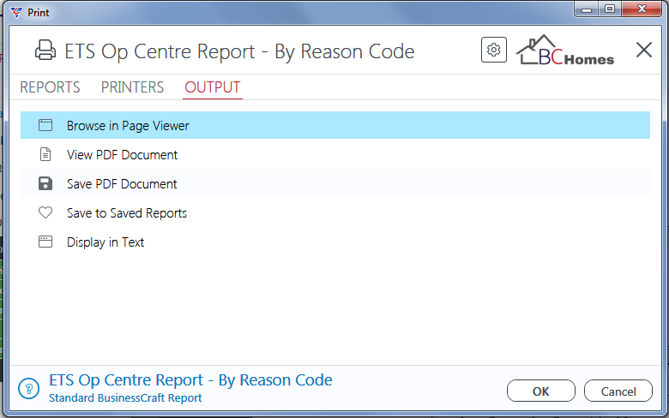
Task: Choose View PDF Document option
Action: coord(334,154)
